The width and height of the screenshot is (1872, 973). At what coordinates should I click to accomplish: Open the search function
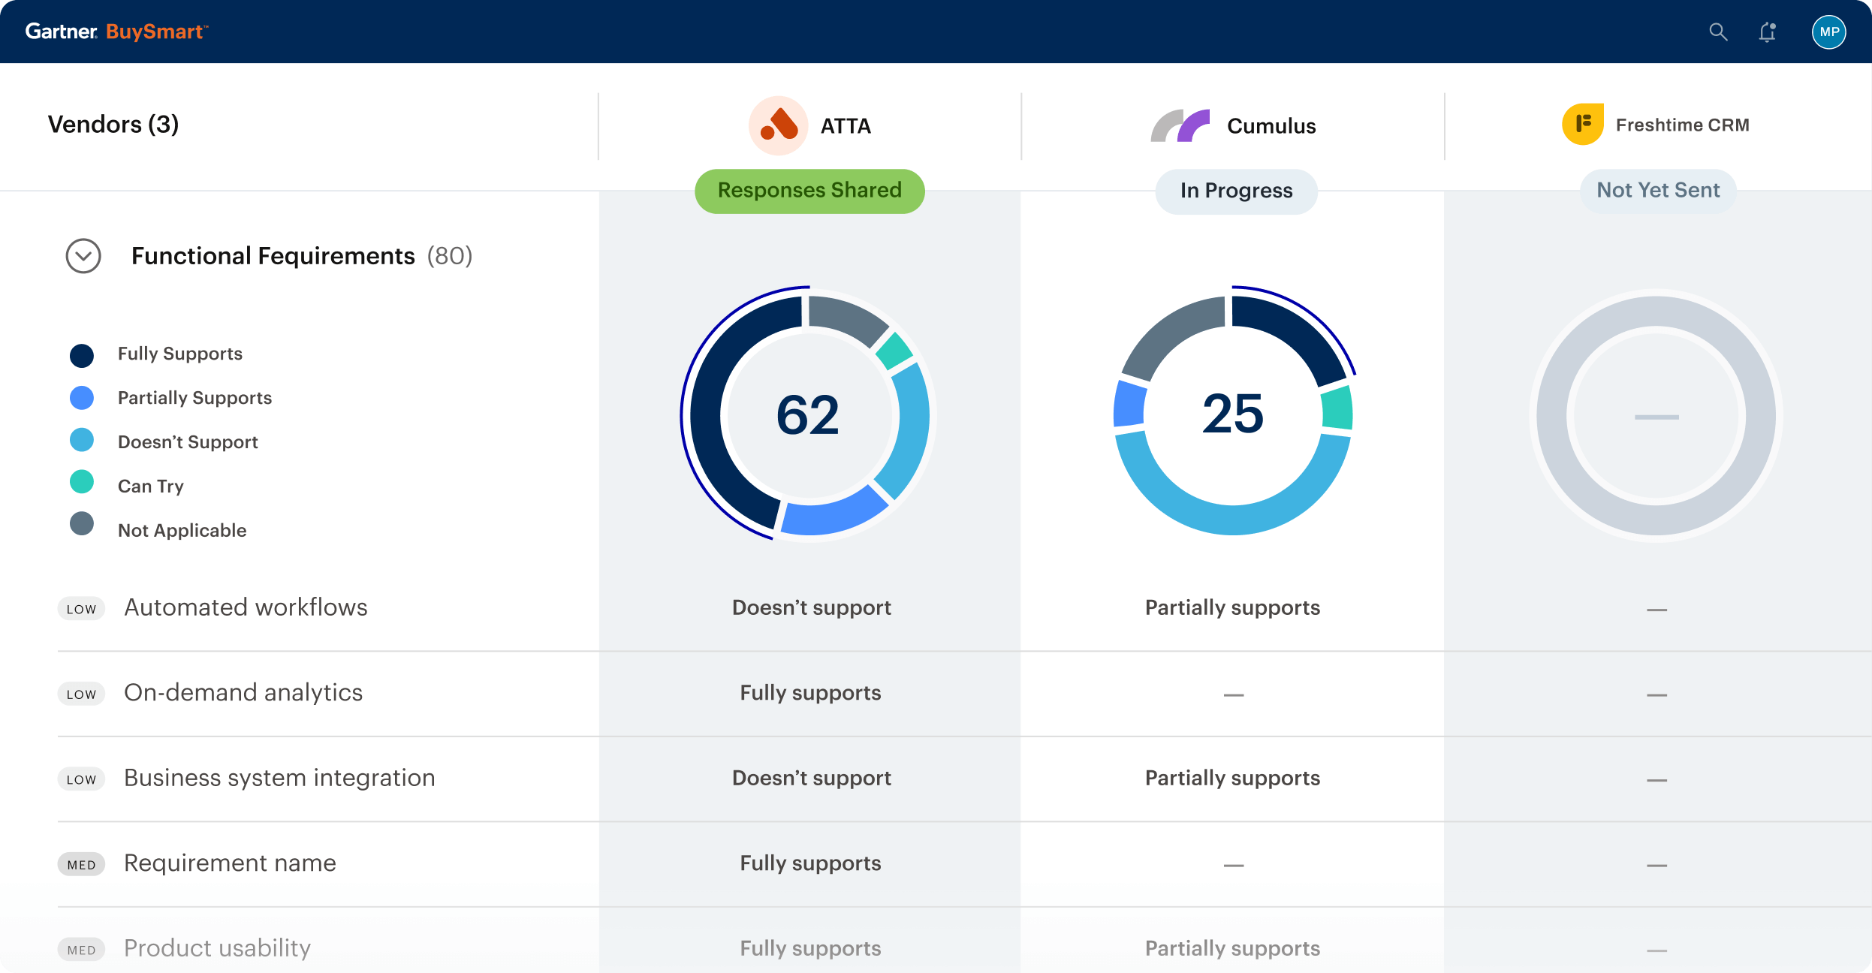(1717, 32)
